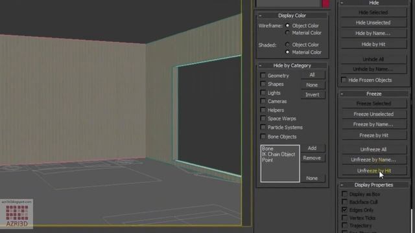
Task: Click the None button below Remove
Action: click(x=313, y=179)
